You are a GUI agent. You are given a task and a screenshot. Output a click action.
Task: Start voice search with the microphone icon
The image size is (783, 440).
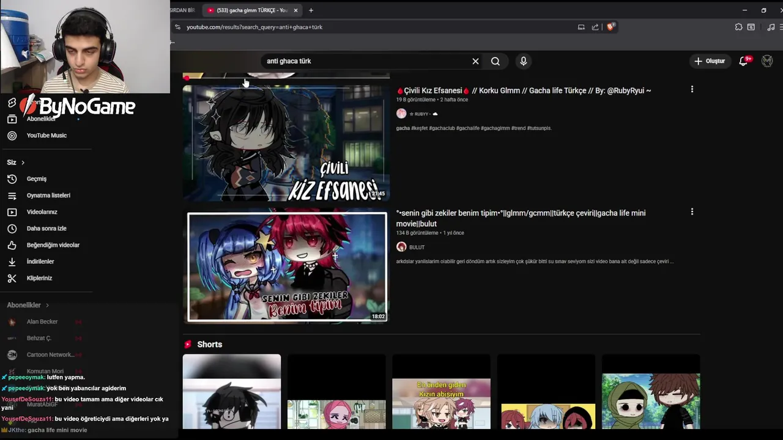pos(523,61)
